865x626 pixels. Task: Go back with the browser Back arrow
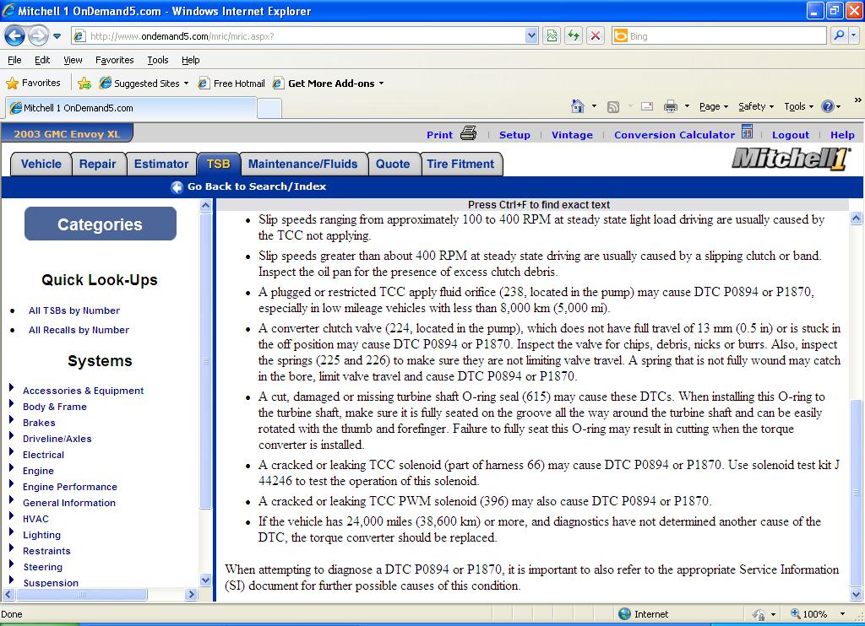[14, 36]
